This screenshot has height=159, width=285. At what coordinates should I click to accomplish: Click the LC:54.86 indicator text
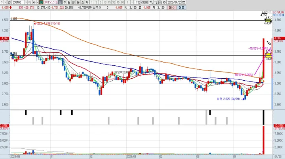coord(278,13)
